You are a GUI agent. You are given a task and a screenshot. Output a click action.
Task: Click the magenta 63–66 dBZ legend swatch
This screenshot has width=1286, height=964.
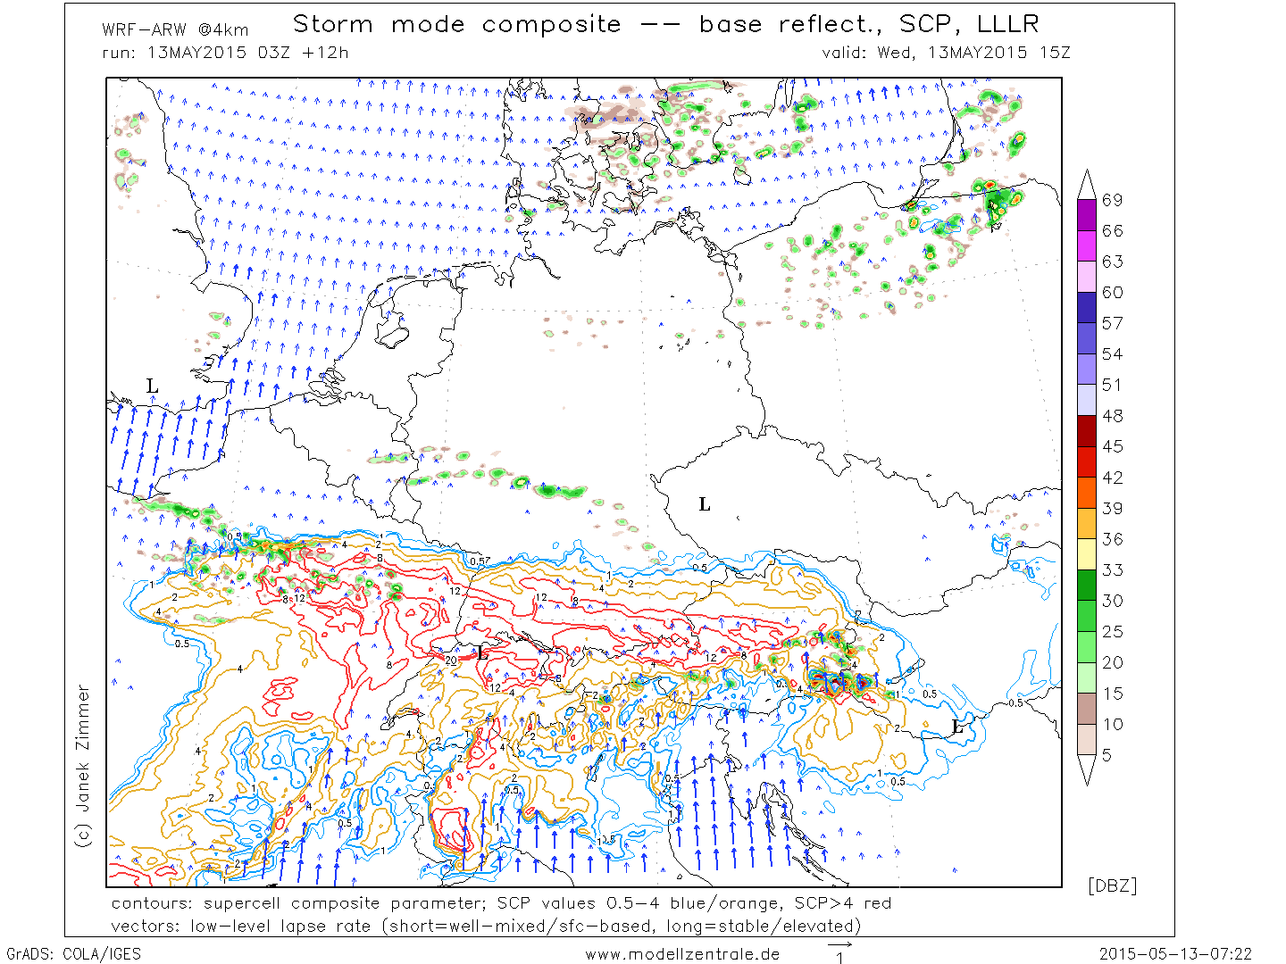point(1087,246)
